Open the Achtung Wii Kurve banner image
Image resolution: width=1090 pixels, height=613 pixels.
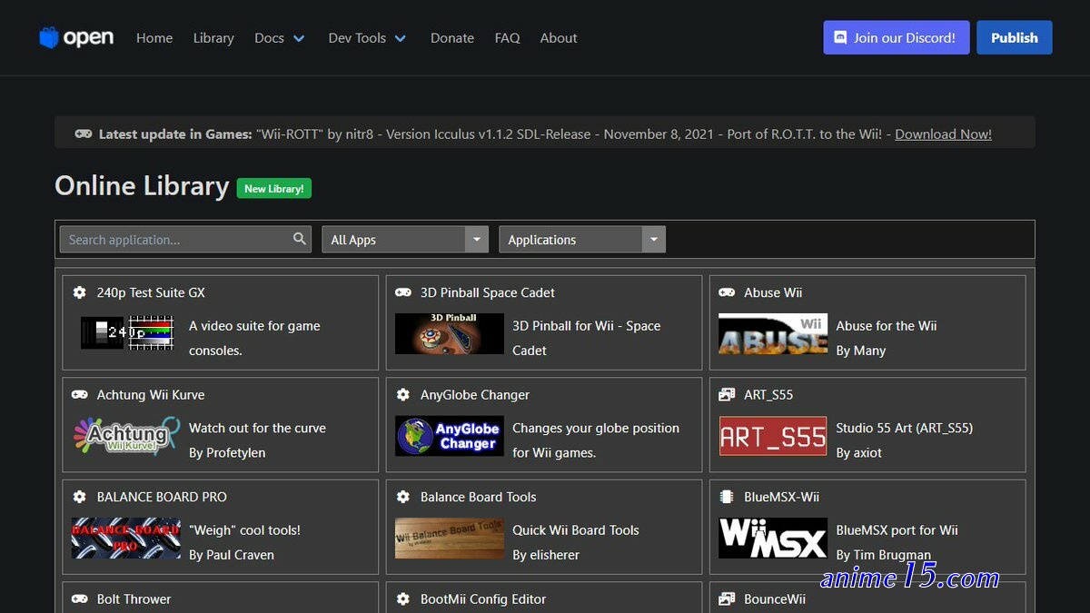(126, 436)
